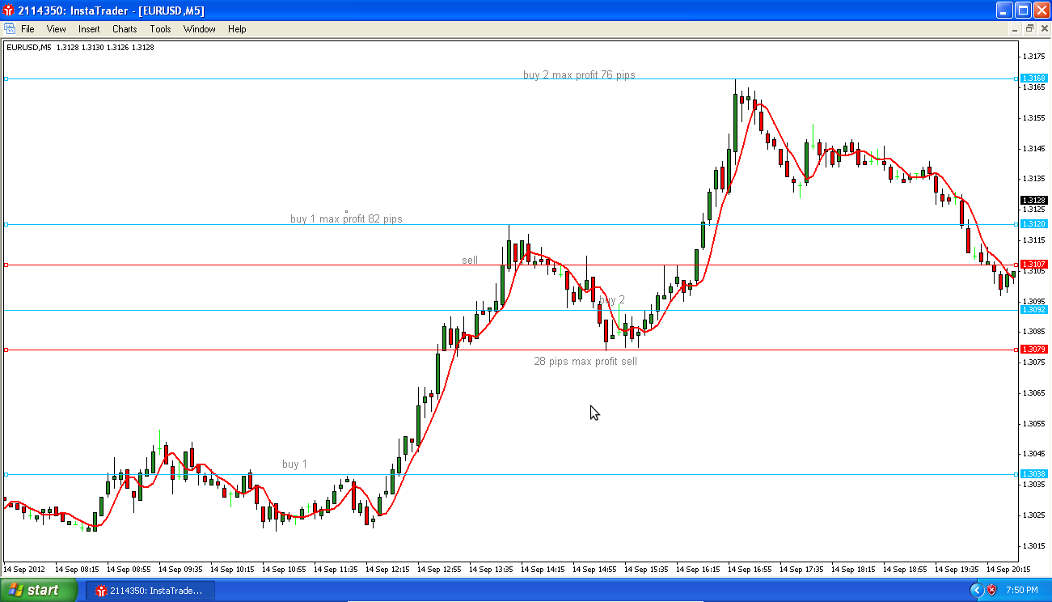This screenshot has width=1052, height=602.
Task: Select the 1.3168 price level tag
Action: pyautogui.click(x=1033, y=78)
